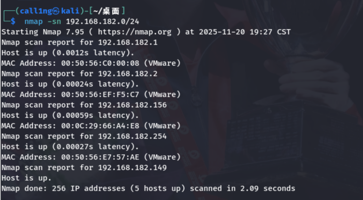Select the IP address 192.168.182.1
Viewport: 363px width, 200px height.
(128, 42)
